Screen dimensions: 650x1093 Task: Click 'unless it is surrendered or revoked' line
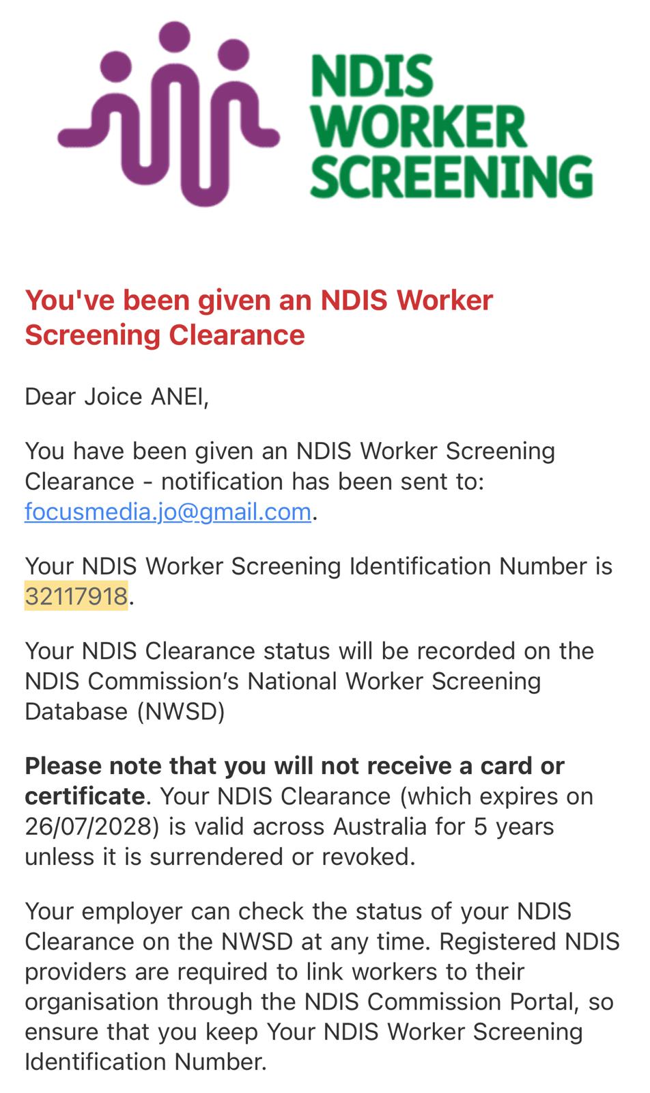(x=220, y=857)
